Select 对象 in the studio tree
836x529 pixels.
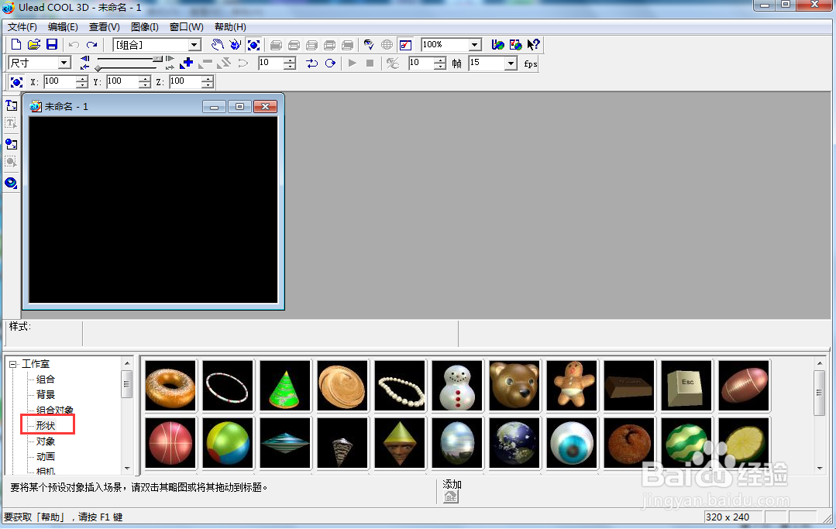(45, 441)
